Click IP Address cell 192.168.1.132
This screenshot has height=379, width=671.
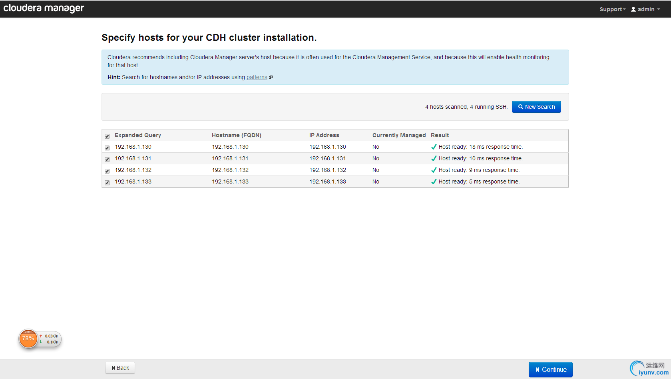(328, 170)
